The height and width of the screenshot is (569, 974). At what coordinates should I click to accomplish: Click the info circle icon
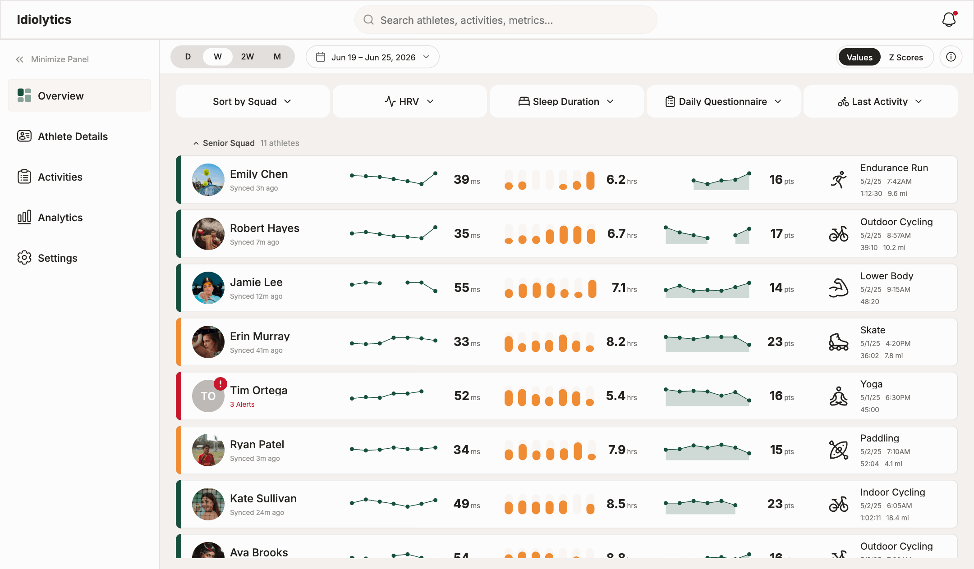tap(951, 57)
